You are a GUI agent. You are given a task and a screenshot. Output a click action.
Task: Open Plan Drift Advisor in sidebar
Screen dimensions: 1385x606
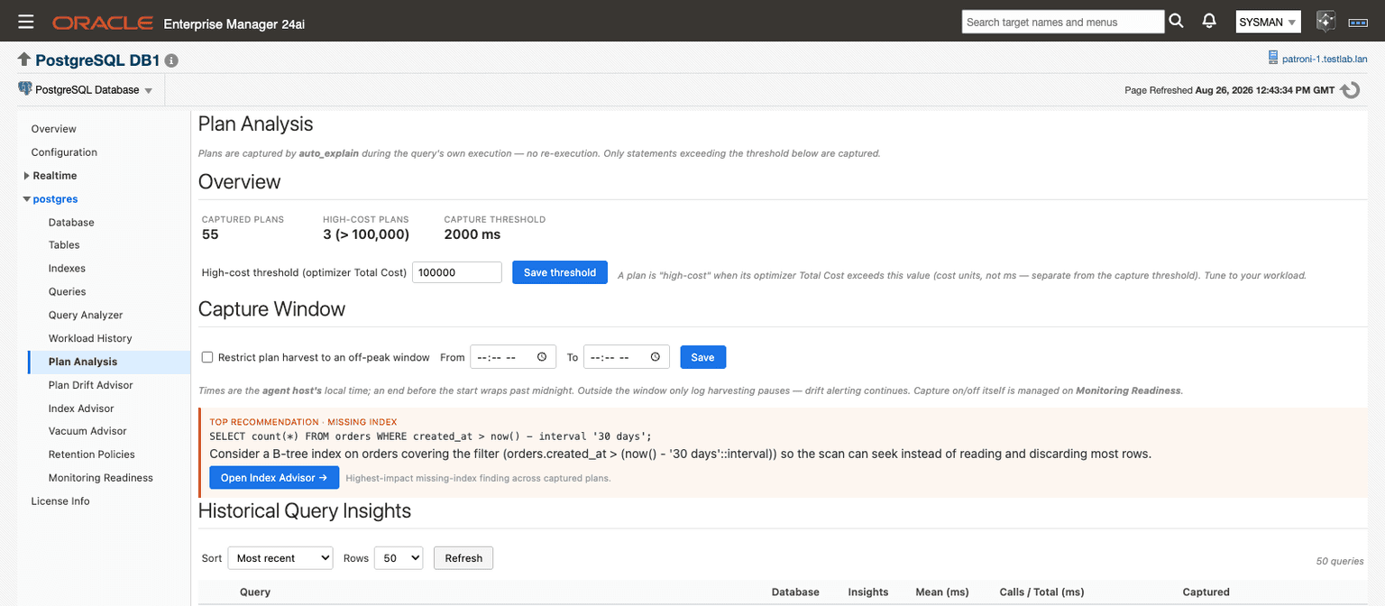click(91, 385)
